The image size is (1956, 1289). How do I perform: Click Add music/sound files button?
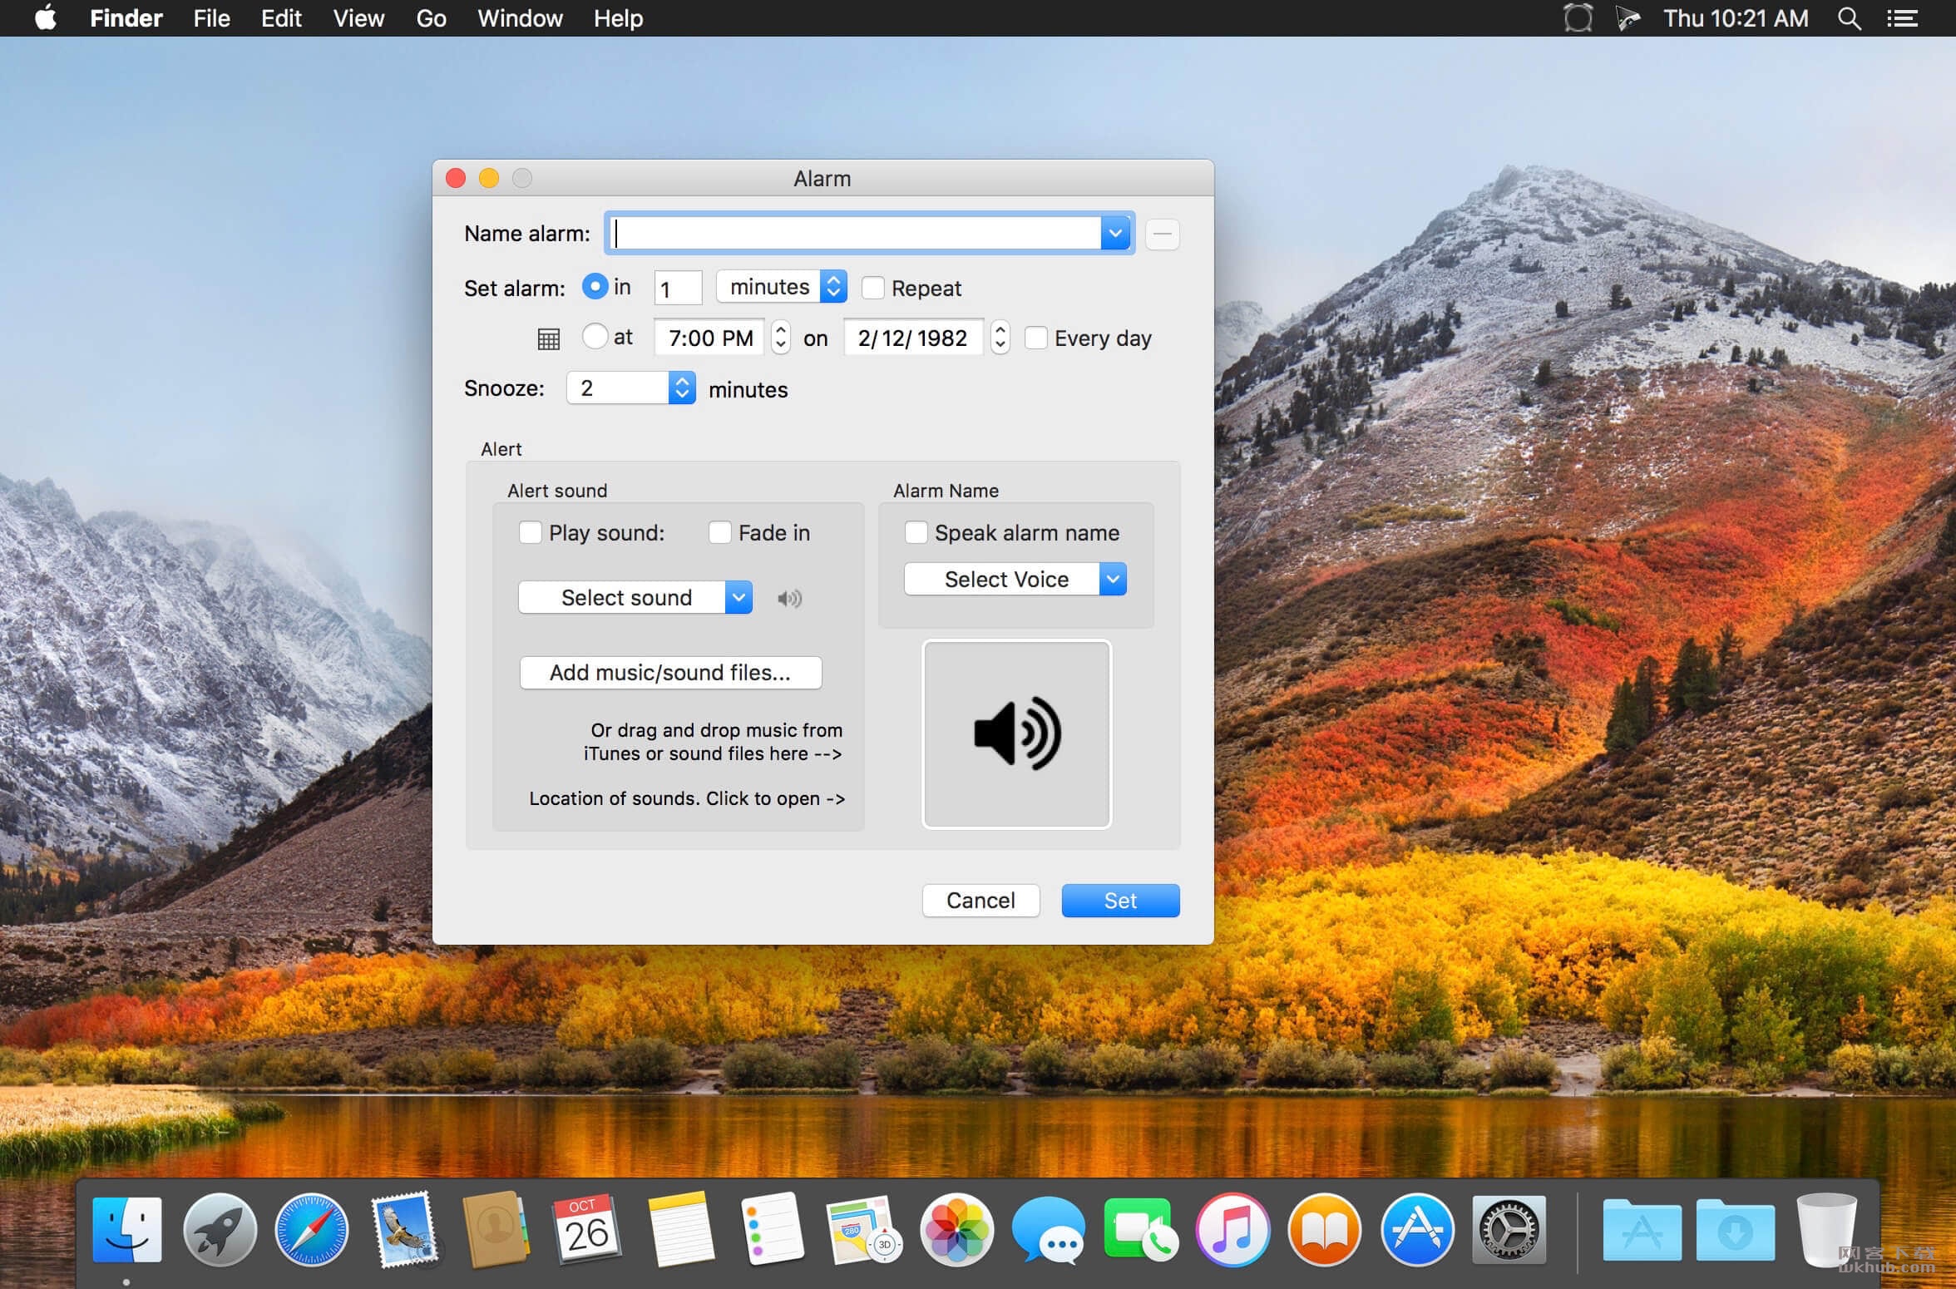pos(670,672)
